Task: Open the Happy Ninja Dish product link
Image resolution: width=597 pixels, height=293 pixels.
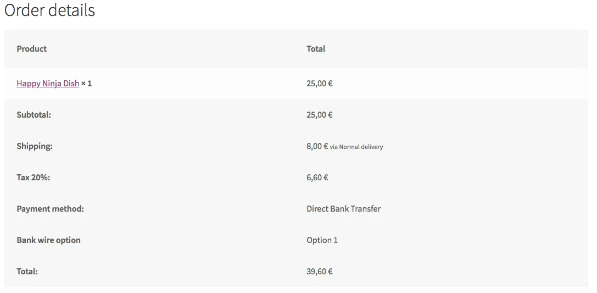Action: click(x=48, y=84)
